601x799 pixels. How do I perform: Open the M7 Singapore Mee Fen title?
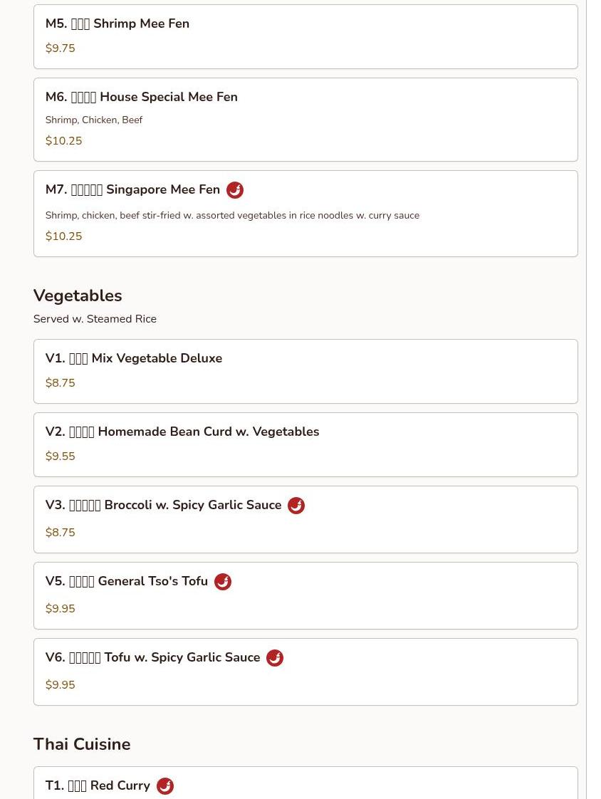132,189
